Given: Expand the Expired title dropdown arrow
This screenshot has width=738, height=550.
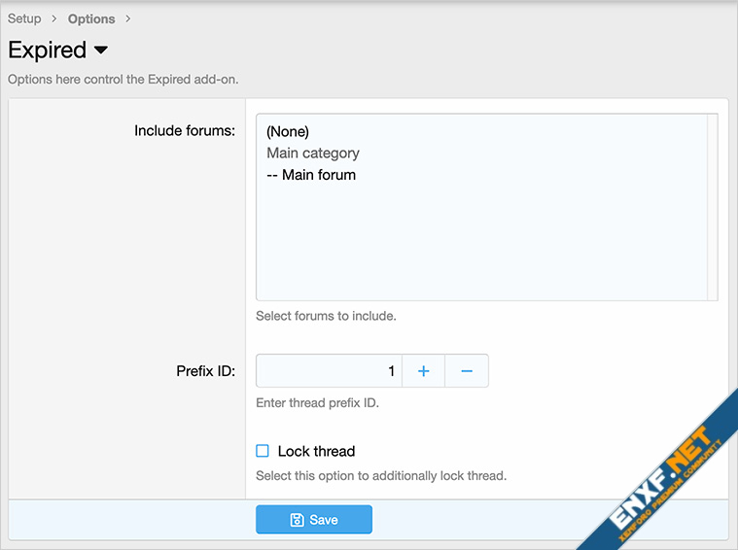Looking at the screenshot, I should pyautogui.click(x=101, y=50).
